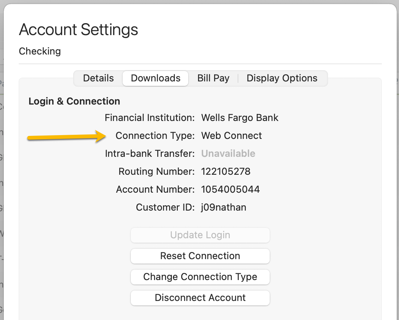Click the Account Settings dialog title
399x320 pixels.
(x=78, y=29)
